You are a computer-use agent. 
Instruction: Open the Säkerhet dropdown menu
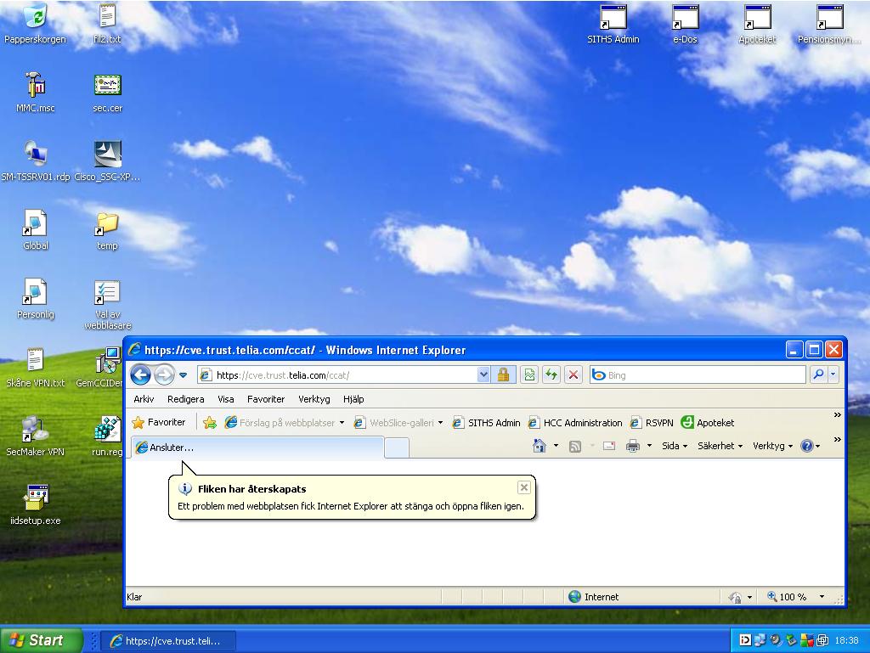pyautogui.click(x=720, y=446)
